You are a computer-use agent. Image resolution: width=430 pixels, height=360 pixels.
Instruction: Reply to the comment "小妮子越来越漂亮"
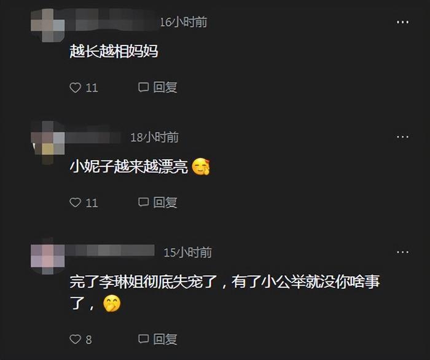[158, 202]
